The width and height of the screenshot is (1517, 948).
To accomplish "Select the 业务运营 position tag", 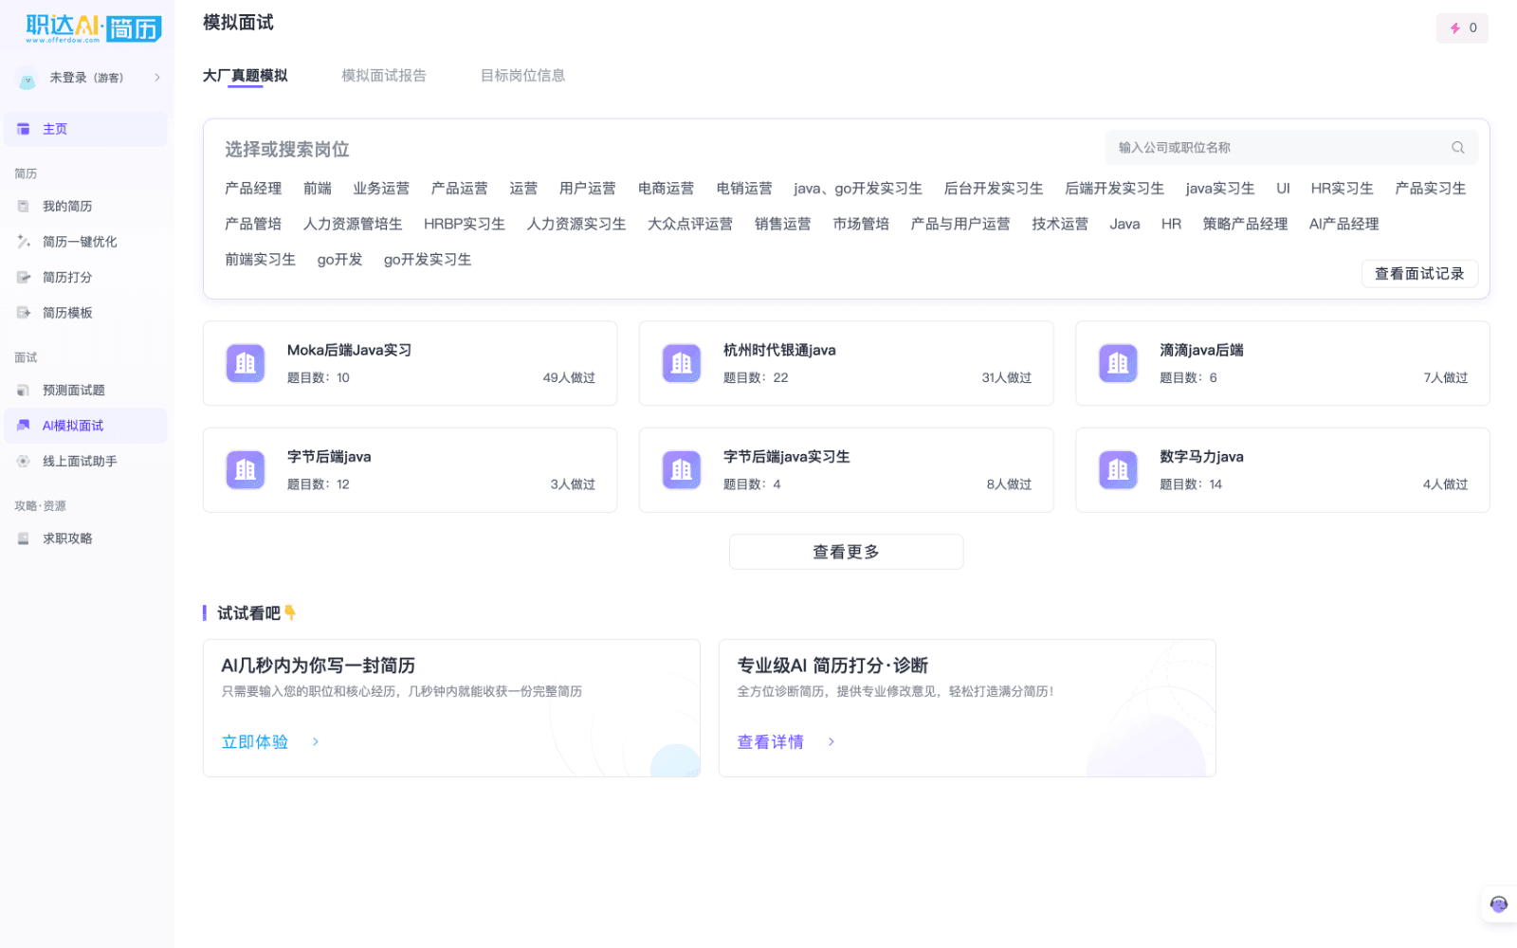I will pyautogui.click(x=381, y=189).
